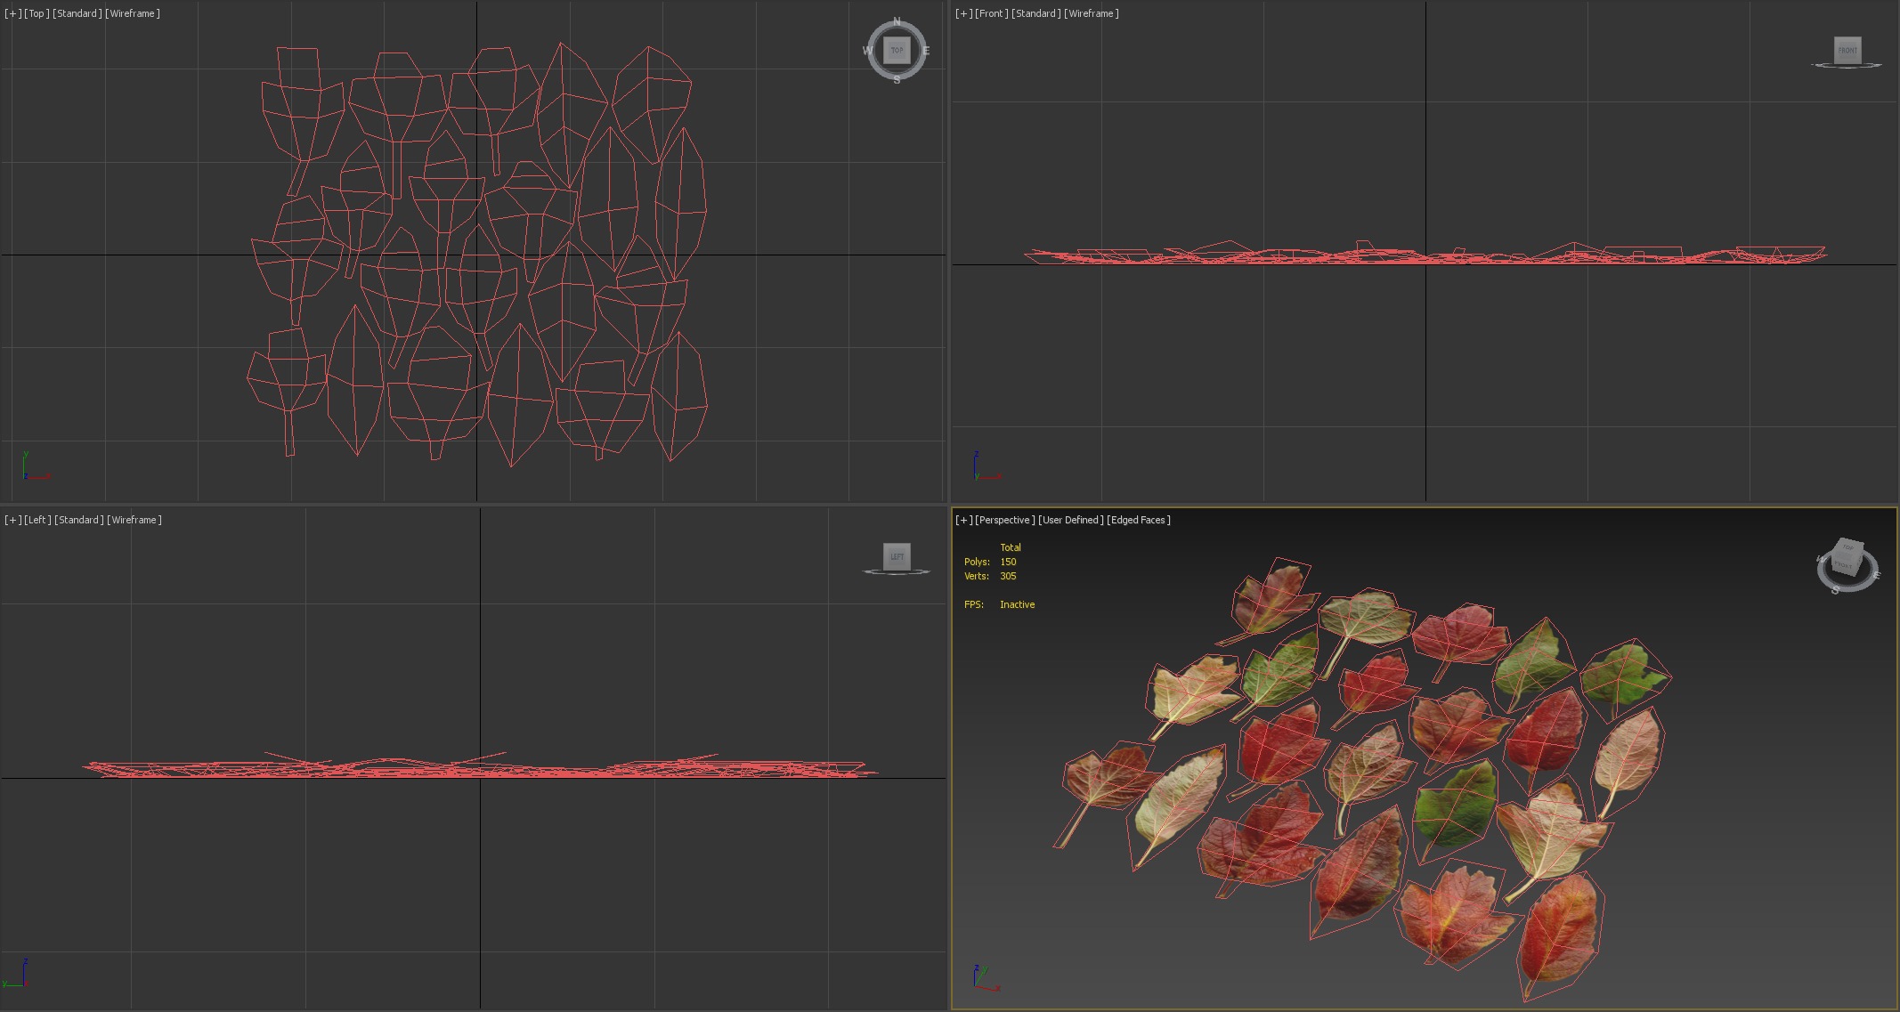Open the [+] menu in Top viewport
Screen dimensions: 1900x1012
pyautogui.click(x=12, y=13)
